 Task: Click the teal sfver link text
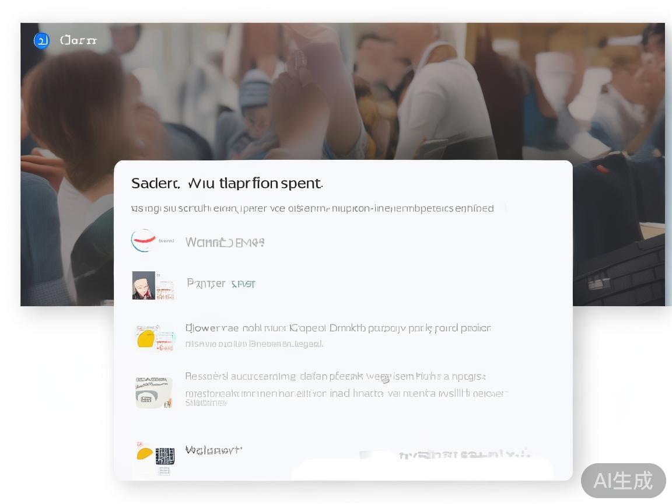(243, 283)
